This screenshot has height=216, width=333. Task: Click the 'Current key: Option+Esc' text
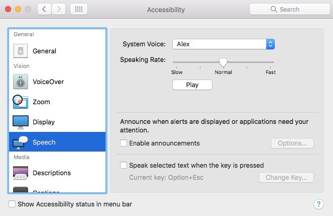click(166, 177)
